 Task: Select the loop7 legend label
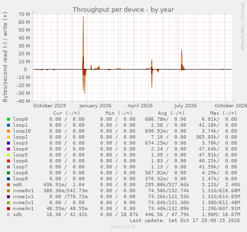(20, 167)
